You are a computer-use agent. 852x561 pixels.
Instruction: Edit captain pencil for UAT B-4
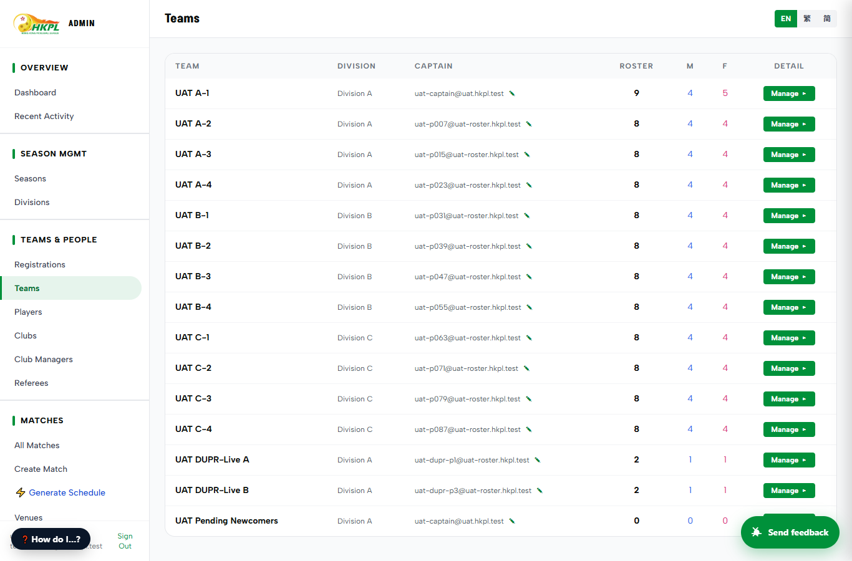530,307
